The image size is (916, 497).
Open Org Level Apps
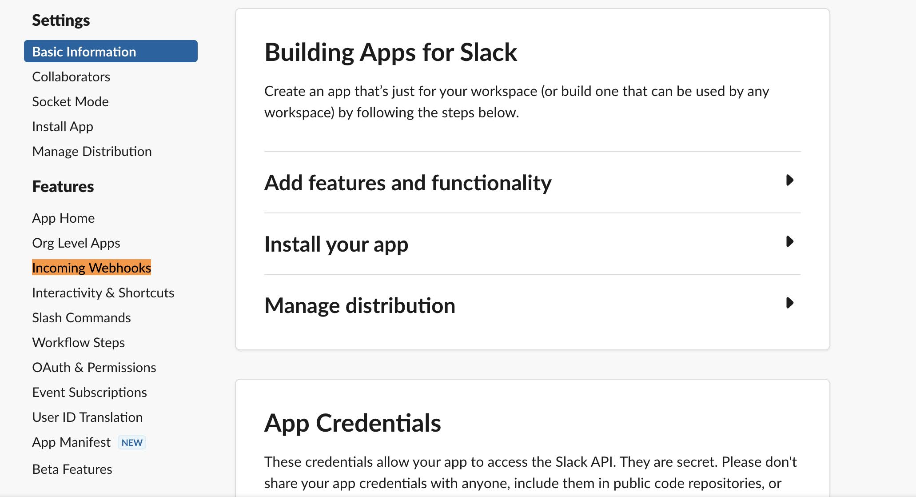76,243
